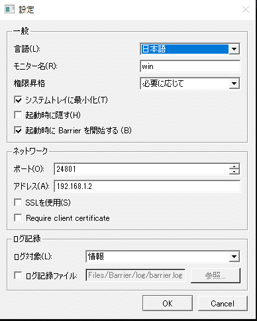Confirm settings with OK button

(x=168, y=303)
